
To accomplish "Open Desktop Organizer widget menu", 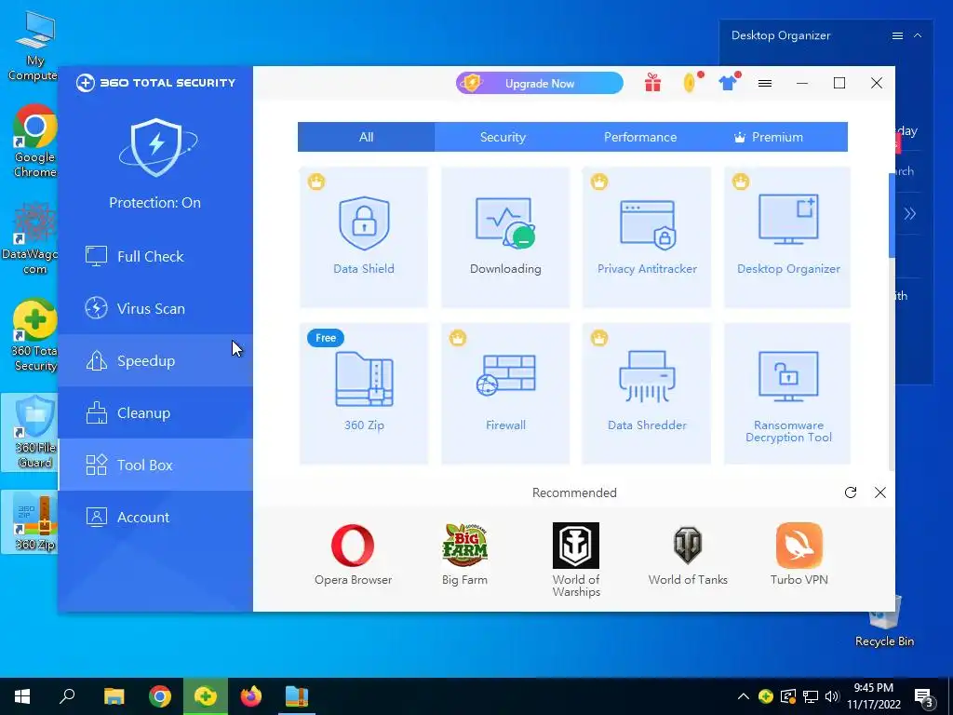I will 897,36.
